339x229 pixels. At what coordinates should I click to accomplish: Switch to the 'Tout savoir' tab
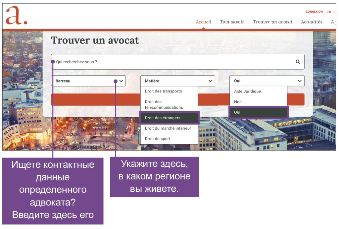[x=232, y=22]
